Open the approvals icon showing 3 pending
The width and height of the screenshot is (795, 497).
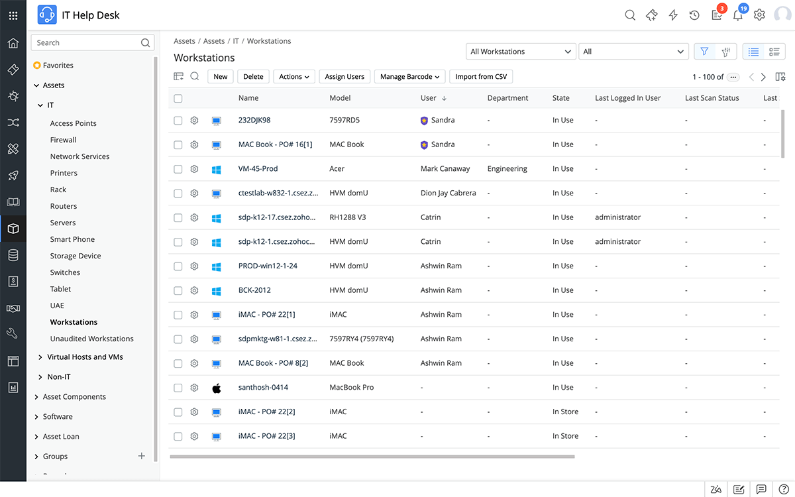(717, 14)
